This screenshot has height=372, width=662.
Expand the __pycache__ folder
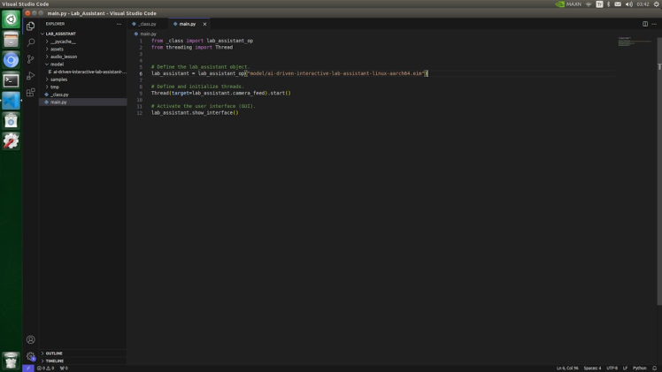63,42
